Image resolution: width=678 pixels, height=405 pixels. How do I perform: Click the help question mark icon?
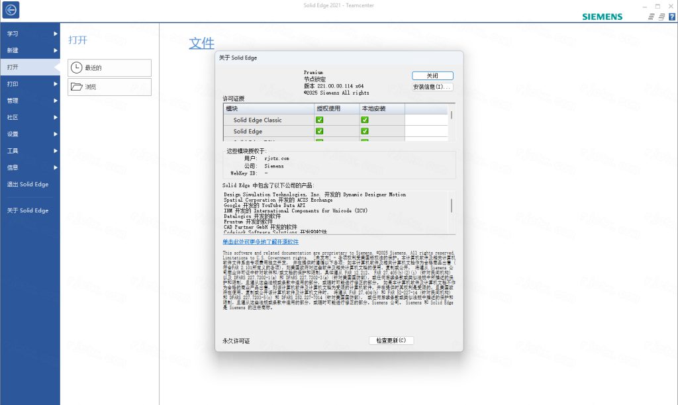(x=673, y=16)
